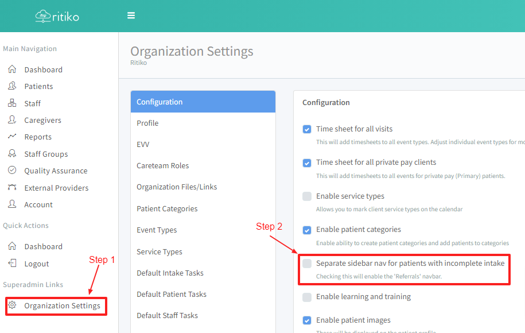
Task: Click the hamburger menu icon in header
Action: point(131,16)
